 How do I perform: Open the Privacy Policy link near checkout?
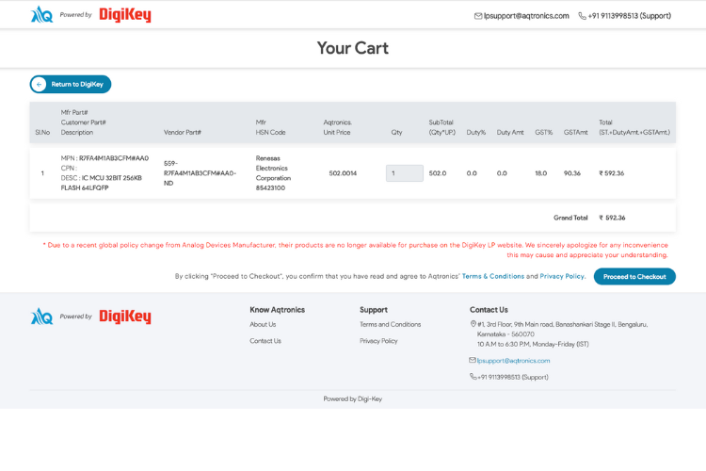pyautogui.click(x=562, y=276)
